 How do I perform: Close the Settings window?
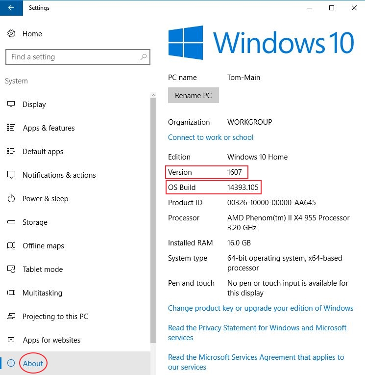point(354,8)
